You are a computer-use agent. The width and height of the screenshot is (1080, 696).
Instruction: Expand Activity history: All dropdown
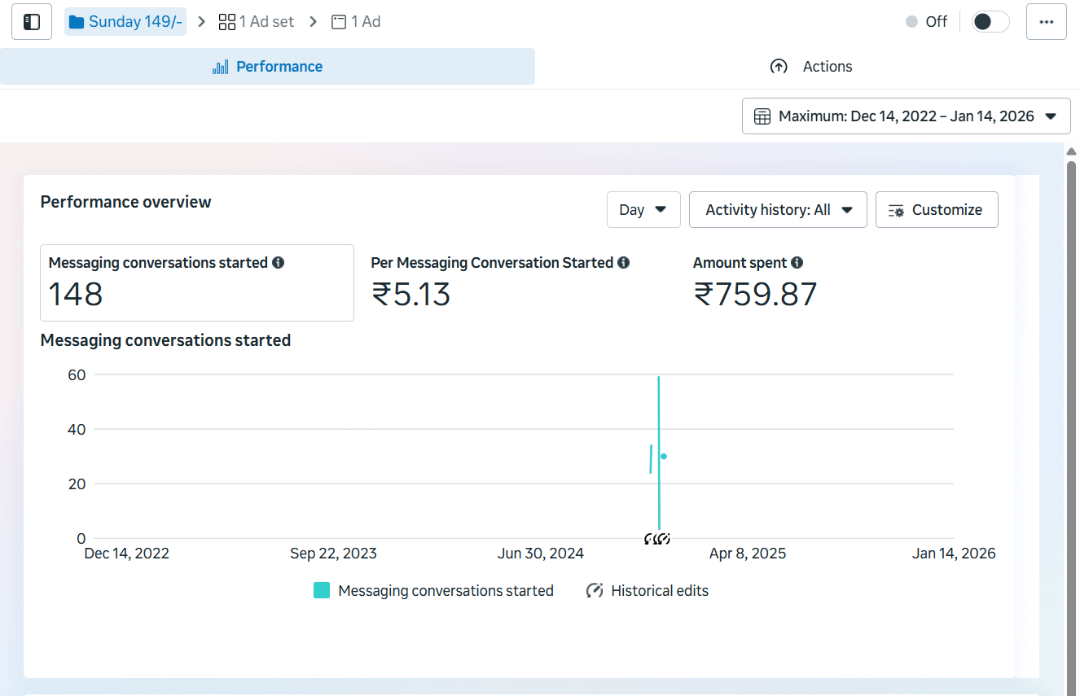pos(778,210)
